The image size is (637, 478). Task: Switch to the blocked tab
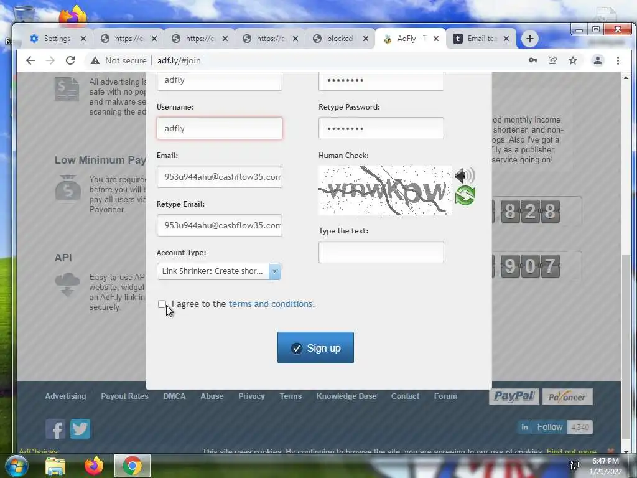pyautogui.click(x=340, y=39)
